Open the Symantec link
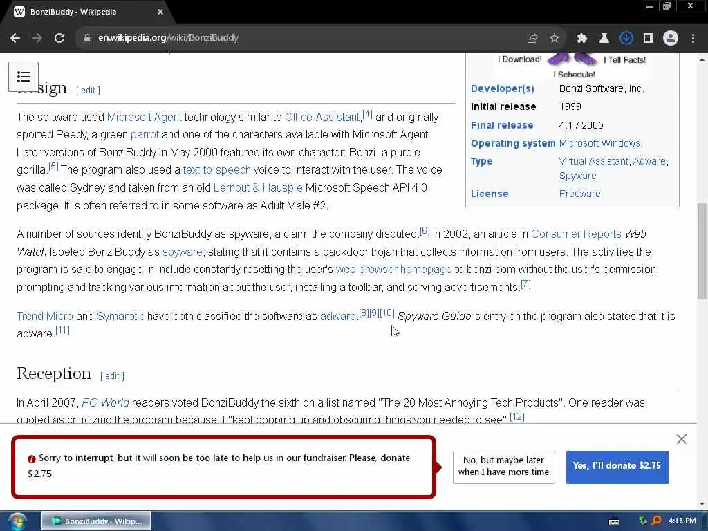The image size is (708, 531). coord(120,316)
